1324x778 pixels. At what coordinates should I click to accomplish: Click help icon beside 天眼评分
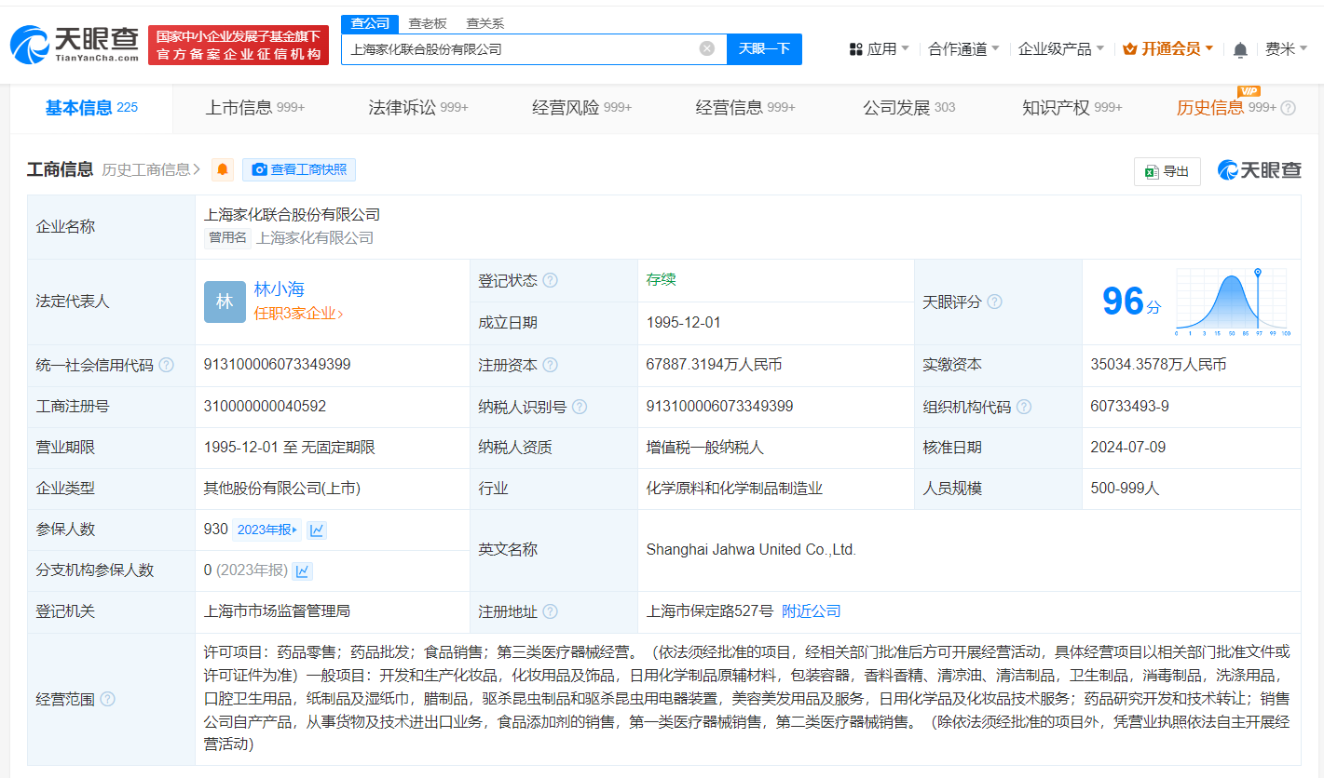(x=994, y=302)
